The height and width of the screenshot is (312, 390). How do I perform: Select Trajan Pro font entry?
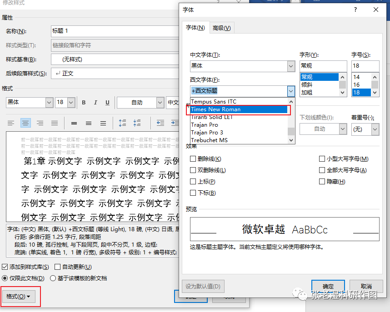click(239, 125)
